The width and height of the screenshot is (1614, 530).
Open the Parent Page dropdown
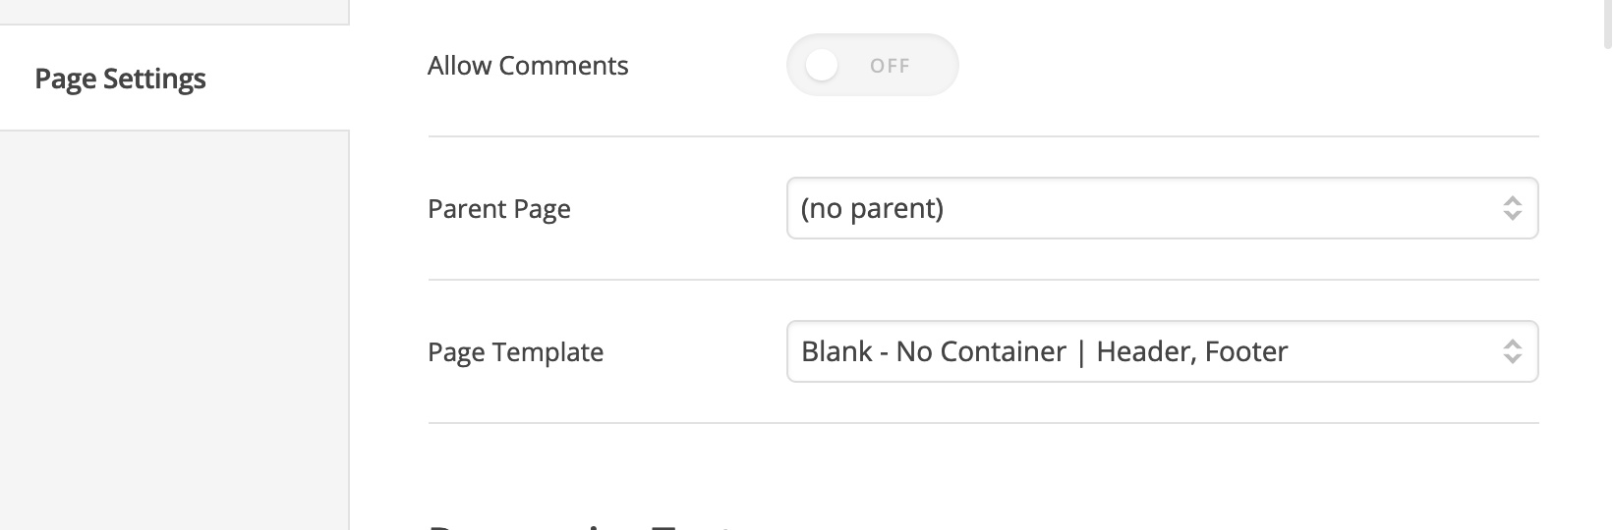point(1162,208)
